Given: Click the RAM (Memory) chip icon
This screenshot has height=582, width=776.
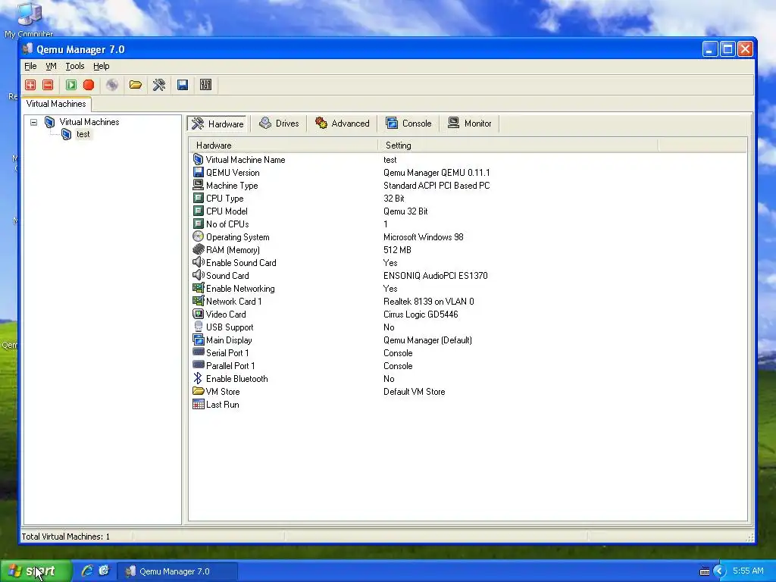Looking at the screenshot, I should tap(198, 249).
